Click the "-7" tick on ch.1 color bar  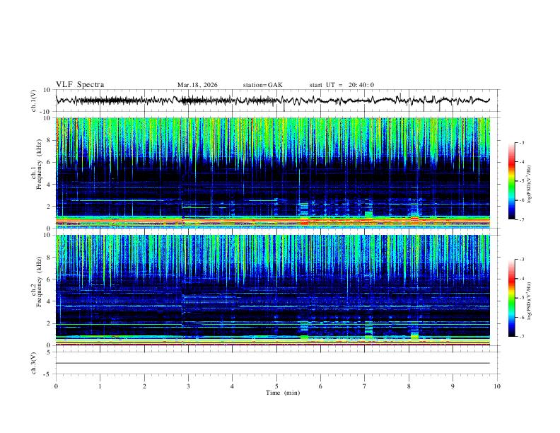(521, 219)
